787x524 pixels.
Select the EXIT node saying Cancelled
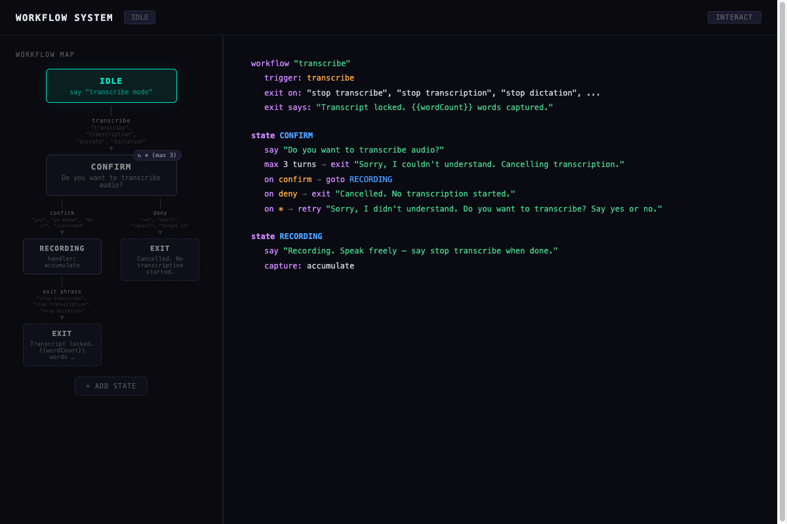(160, 259)
